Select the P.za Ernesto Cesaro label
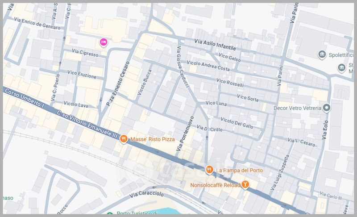 coord(118,83)
